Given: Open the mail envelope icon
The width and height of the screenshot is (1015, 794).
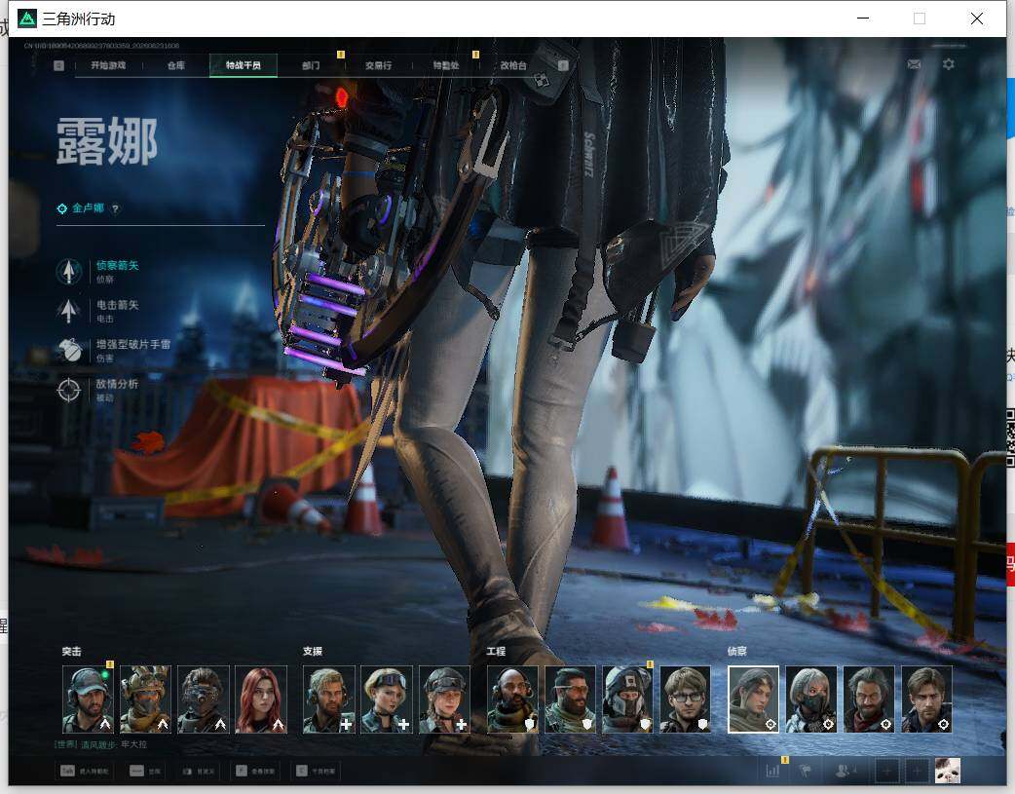Looking at the screenshot, I should tap(914, 64).
